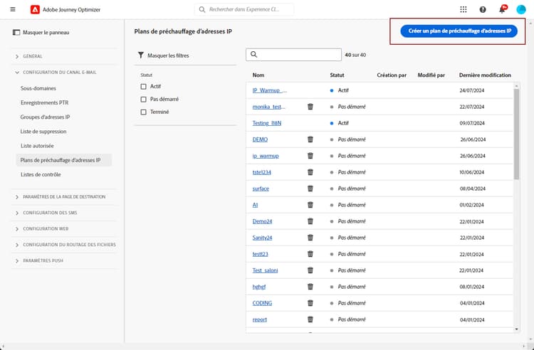Check the Actif status filter
534x350 pixels.
click(144, 87)
